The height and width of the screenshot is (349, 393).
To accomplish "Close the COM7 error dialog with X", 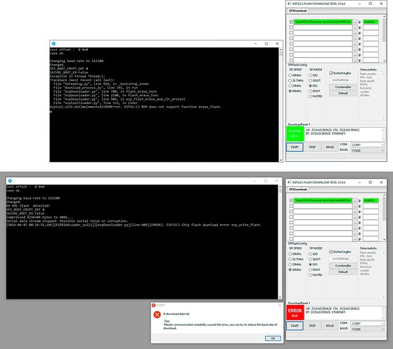I will pos(280,306).
